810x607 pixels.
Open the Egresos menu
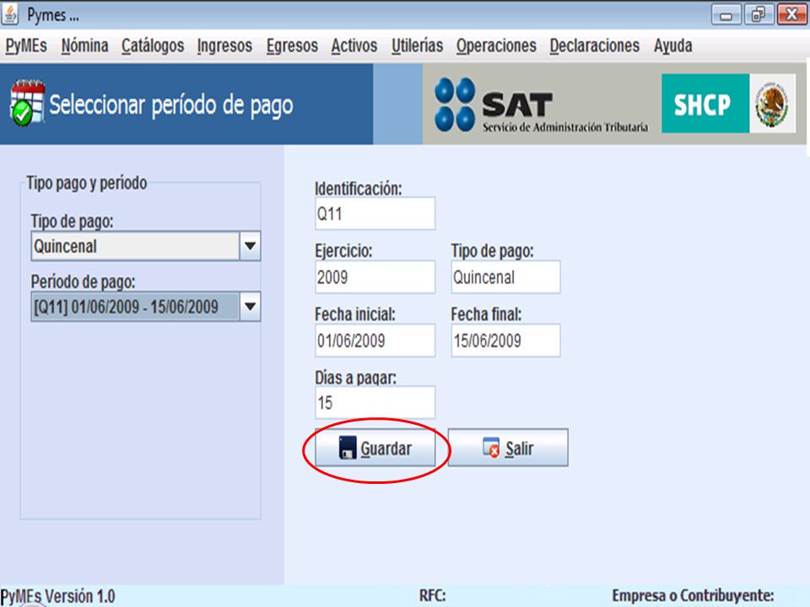point(293,46)
